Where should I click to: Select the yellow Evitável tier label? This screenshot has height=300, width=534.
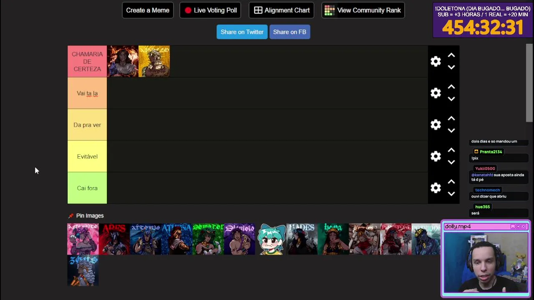[87, 156]
